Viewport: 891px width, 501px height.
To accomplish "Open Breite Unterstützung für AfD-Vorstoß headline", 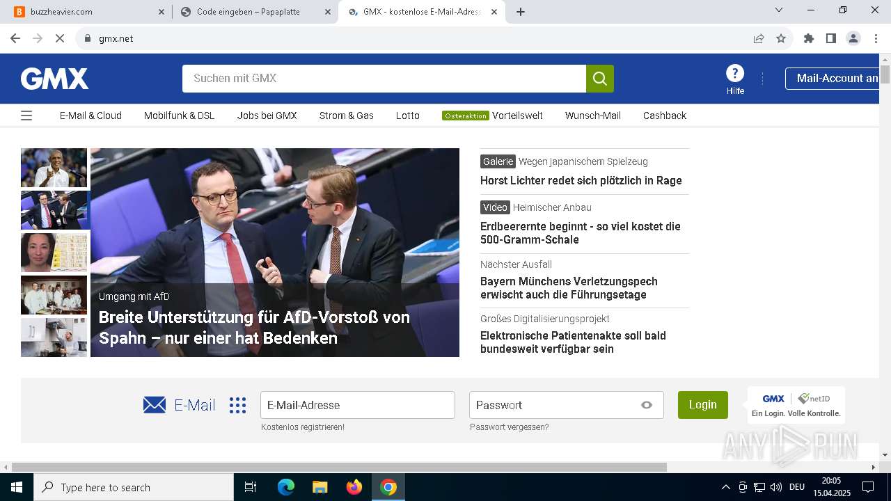I will coord(254,328).
